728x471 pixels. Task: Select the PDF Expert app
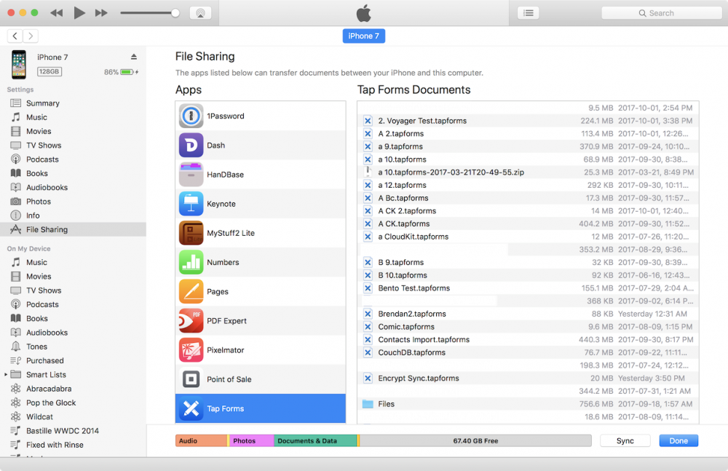coord(261,321)
